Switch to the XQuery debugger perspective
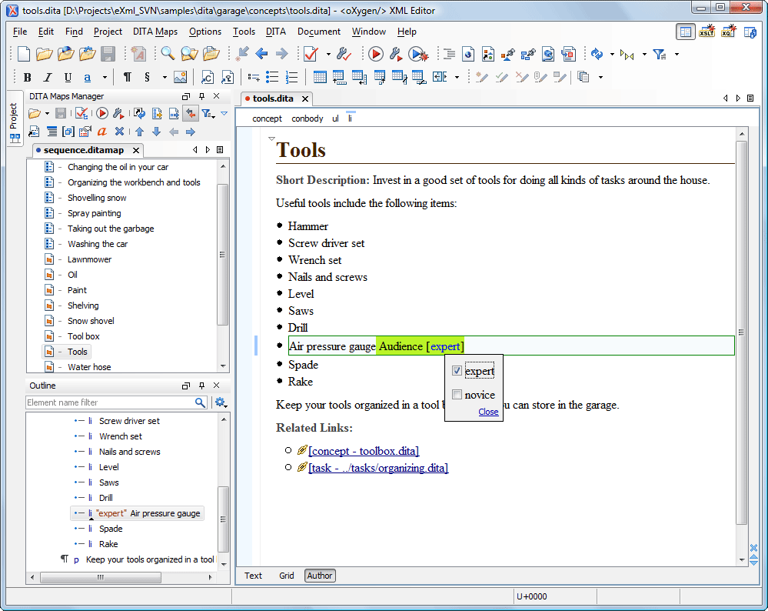The image size is (768, 611). coord(728,32)
